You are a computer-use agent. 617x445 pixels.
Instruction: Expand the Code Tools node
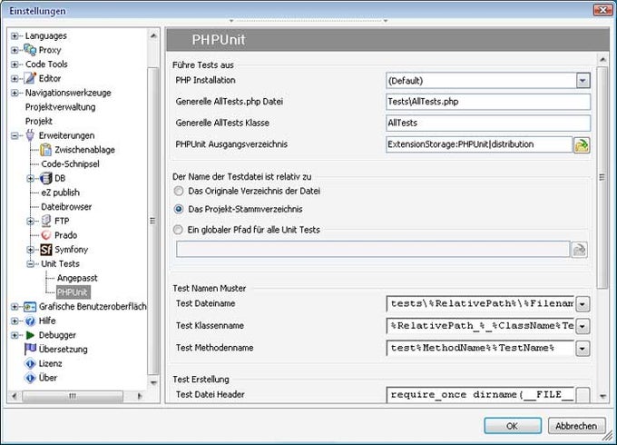click(15, 64)
